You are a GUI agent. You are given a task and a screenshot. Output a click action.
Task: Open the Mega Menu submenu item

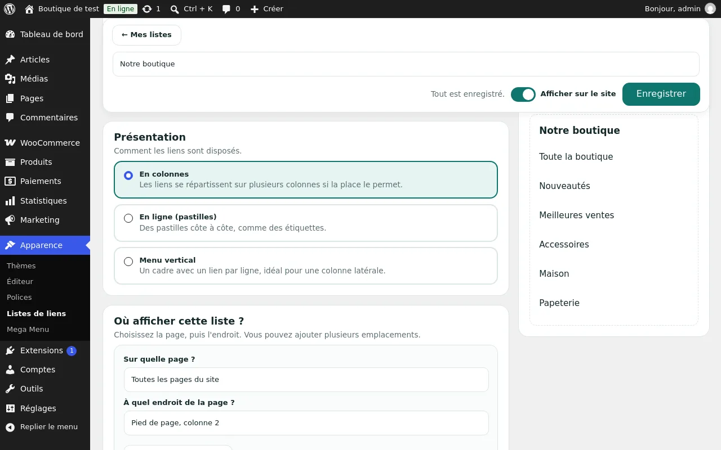click(28, 330)
